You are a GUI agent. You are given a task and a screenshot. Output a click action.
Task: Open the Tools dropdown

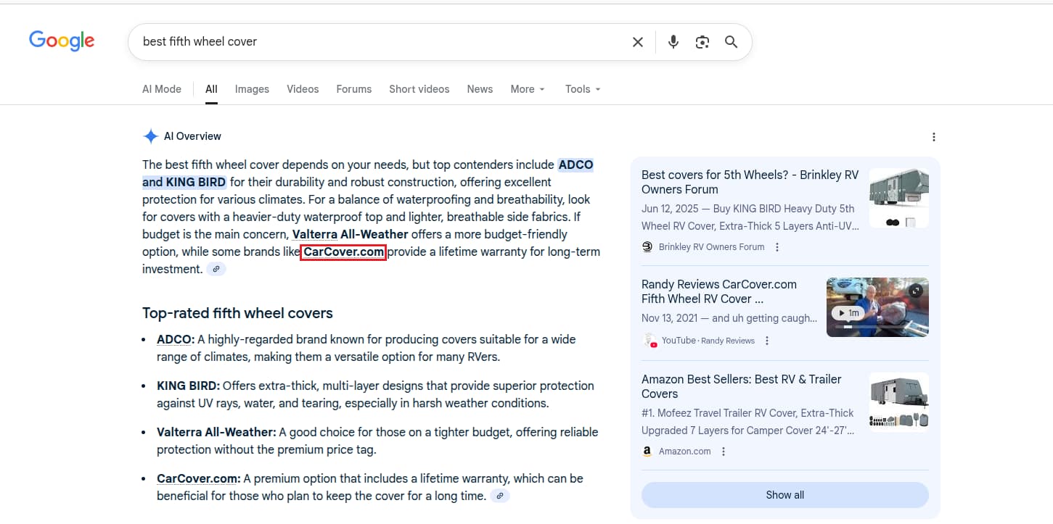[x=581, y=88]
